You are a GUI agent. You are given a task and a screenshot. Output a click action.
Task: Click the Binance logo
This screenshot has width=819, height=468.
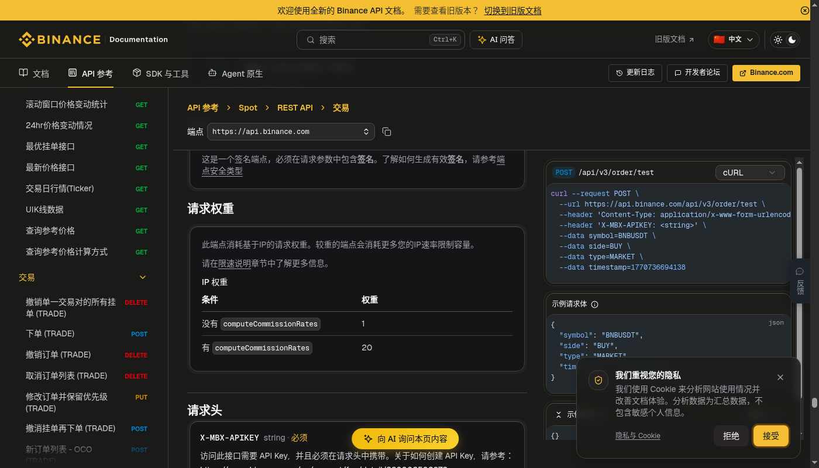60,40
